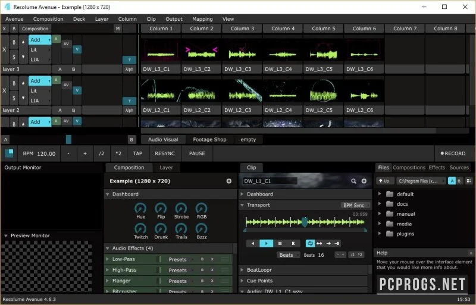Click the A/B crossfader handle

(68, 140)
